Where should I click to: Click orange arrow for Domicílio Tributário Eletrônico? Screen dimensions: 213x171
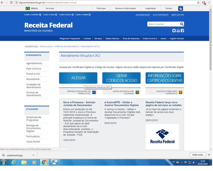[180, 92]
